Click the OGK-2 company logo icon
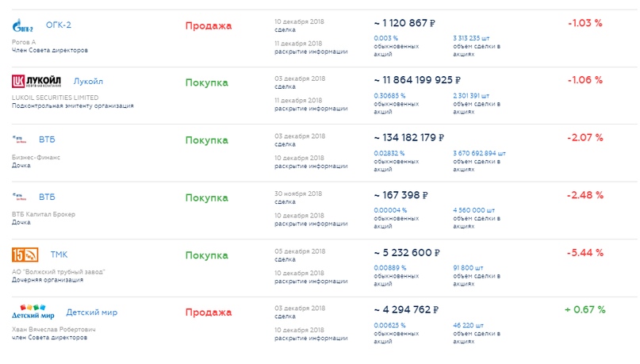The width and height of the screenshot is (640, 364). pyautogui.click(x=24, y=25)
